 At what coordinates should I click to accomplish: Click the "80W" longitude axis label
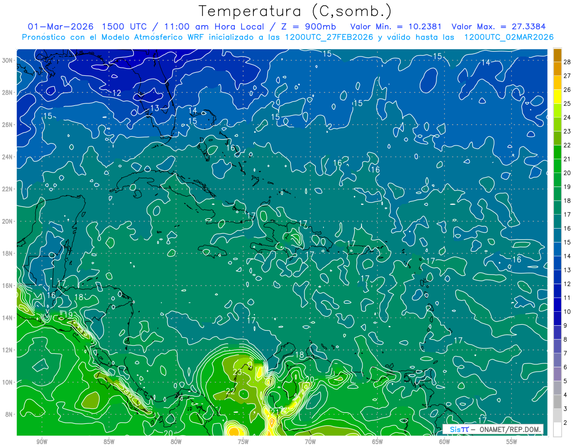pyautogui.click(x=176, y=441)
